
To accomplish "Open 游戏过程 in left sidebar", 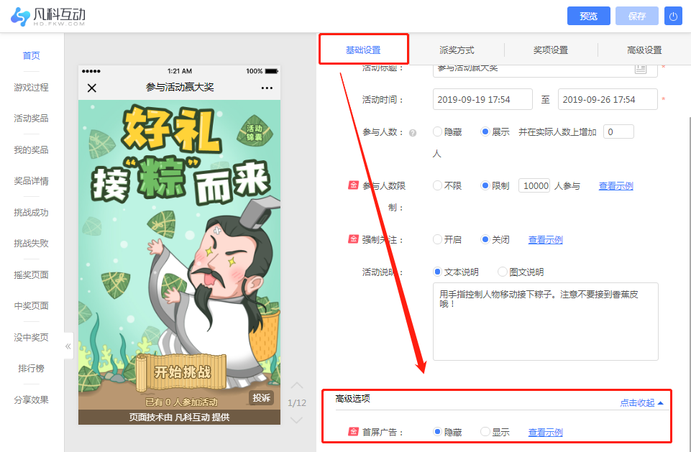I will [32, 87].
